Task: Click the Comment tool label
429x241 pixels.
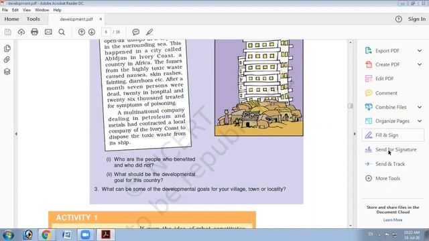Action: [x=386, y=93]
